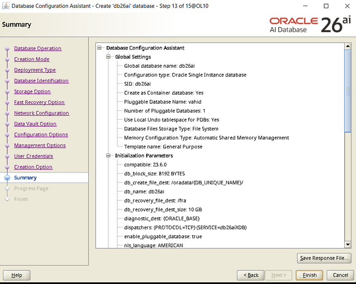Viewport: 356px width, 284px height.
Task: Open the Deployment Type step
Action: tap(35, 70)
